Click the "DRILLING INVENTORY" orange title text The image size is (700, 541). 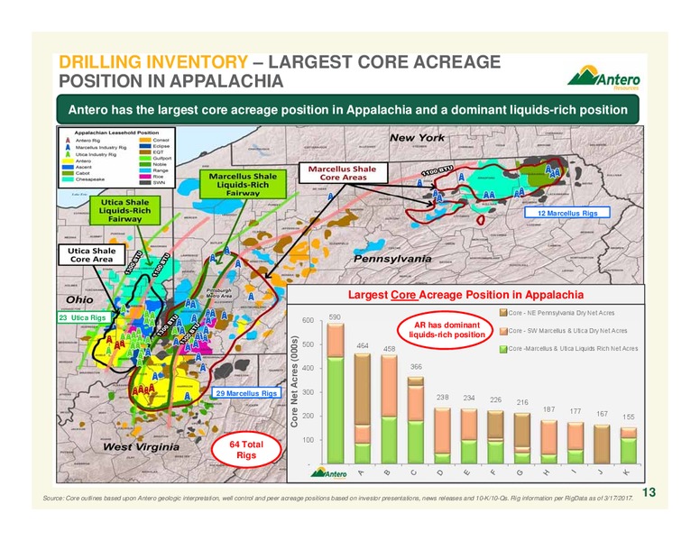click(153, 62)
